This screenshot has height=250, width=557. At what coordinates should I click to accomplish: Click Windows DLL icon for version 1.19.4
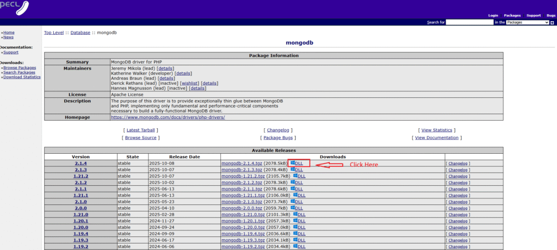tap(294, 234)
